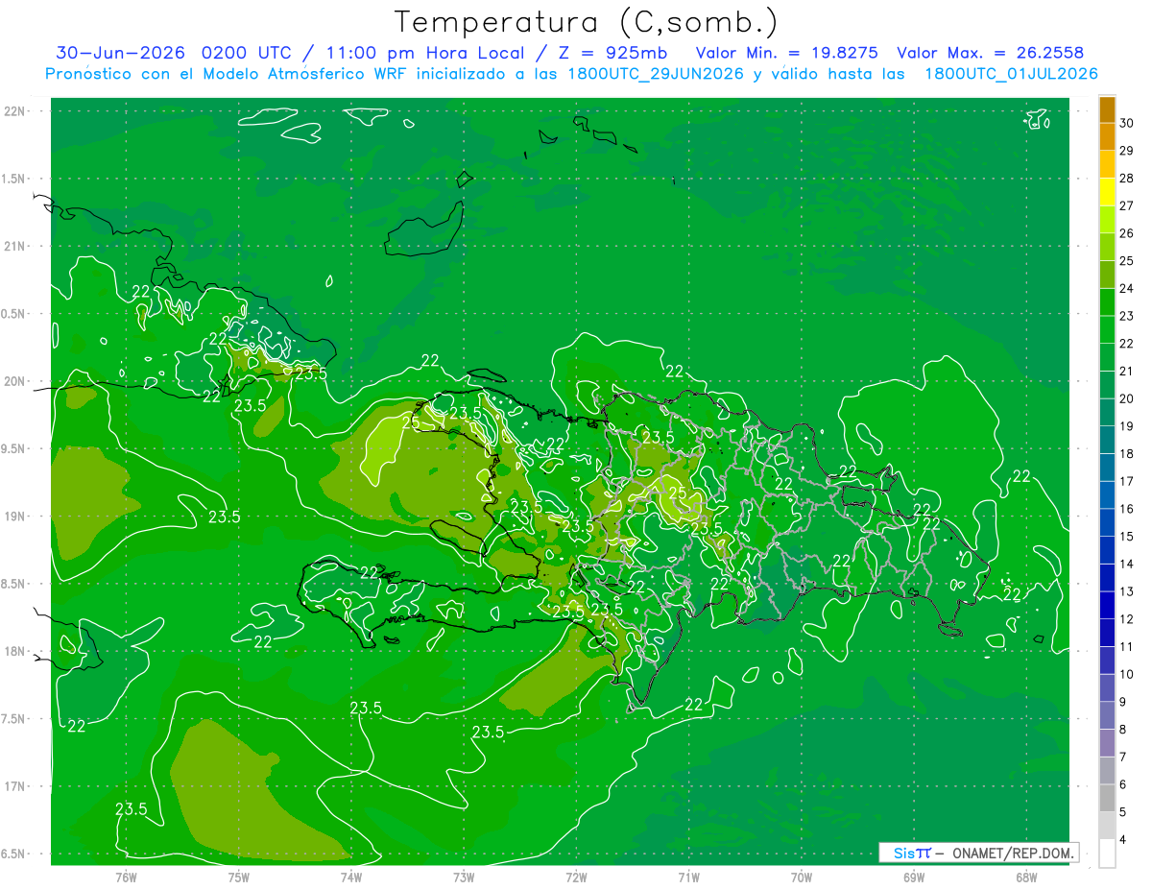The width and height of the screenshot is (1152, 890).
Task: Click the "73W" longitude axis label
Action: pos(464,877)
